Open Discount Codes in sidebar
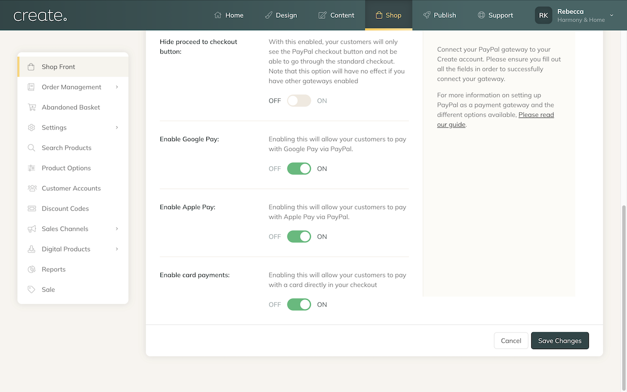 click(73, 209)
